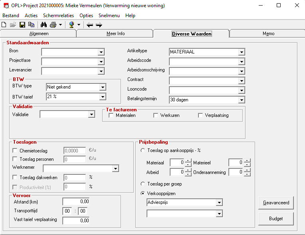This screenshot has width=305, height=235.
Task: Open the Artikeltype dropdown list
Action: tap(242, 52)
